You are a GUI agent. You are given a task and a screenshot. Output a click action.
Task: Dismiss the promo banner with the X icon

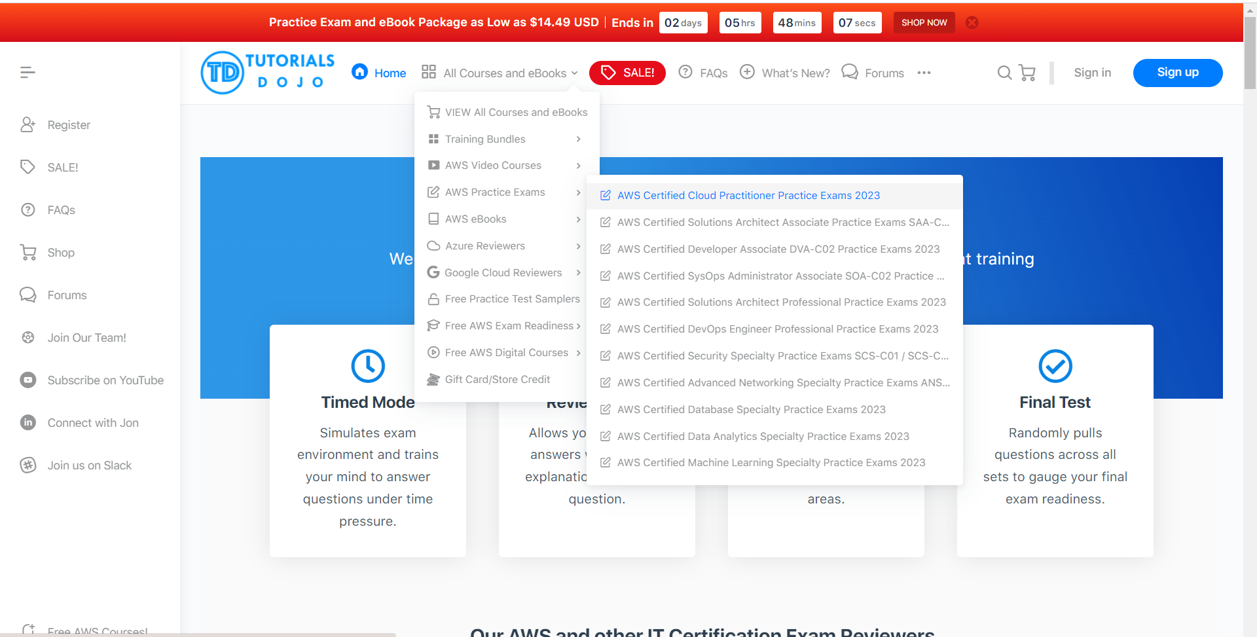point(972,22)
